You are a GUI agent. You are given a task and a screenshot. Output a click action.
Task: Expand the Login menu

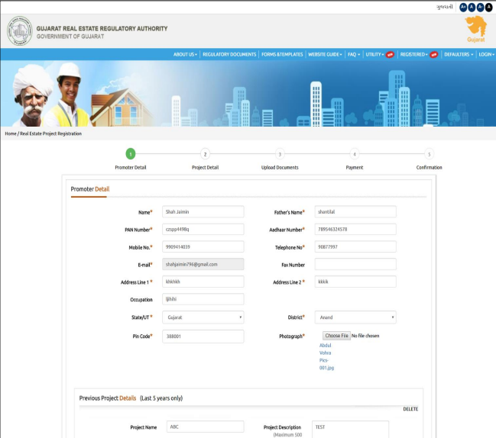486,54
